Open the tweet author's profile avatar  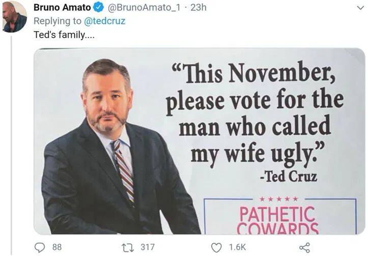coord(14,16)
